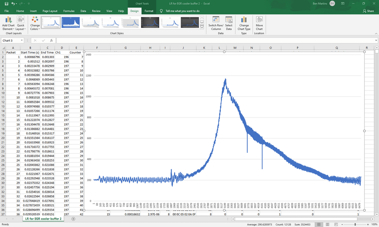Zoom out with the minus button
The width and height of the screenshot is (379, 227).
click(342, 224)
